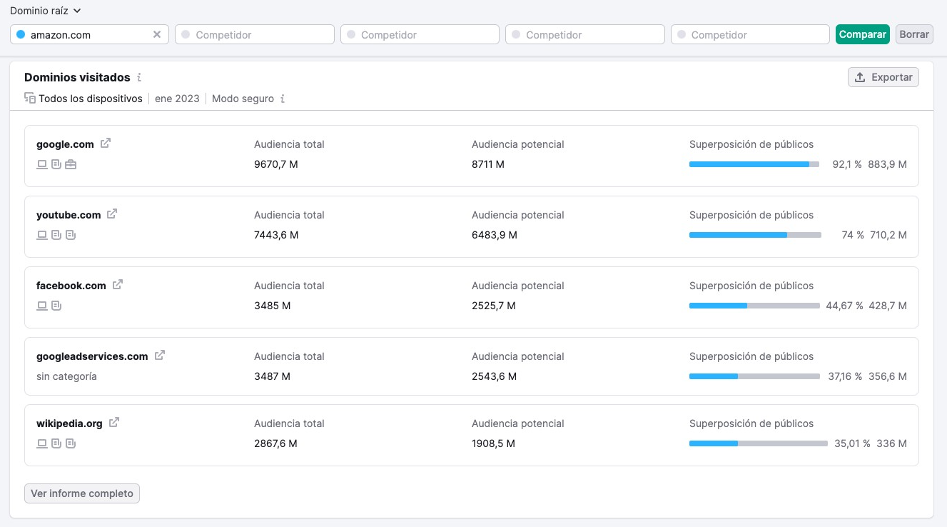Click the 7443,6 M total audience value
This screenshot has width=947, height=527.
[276, 235]
